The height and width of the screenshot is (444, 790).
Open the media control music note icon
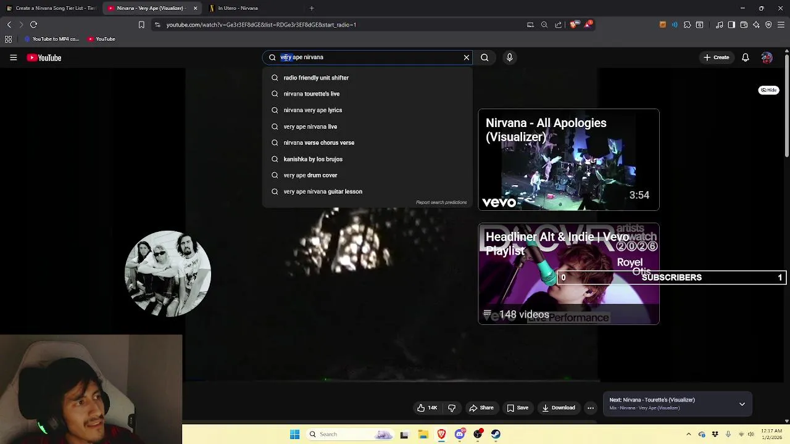point(719,25)
